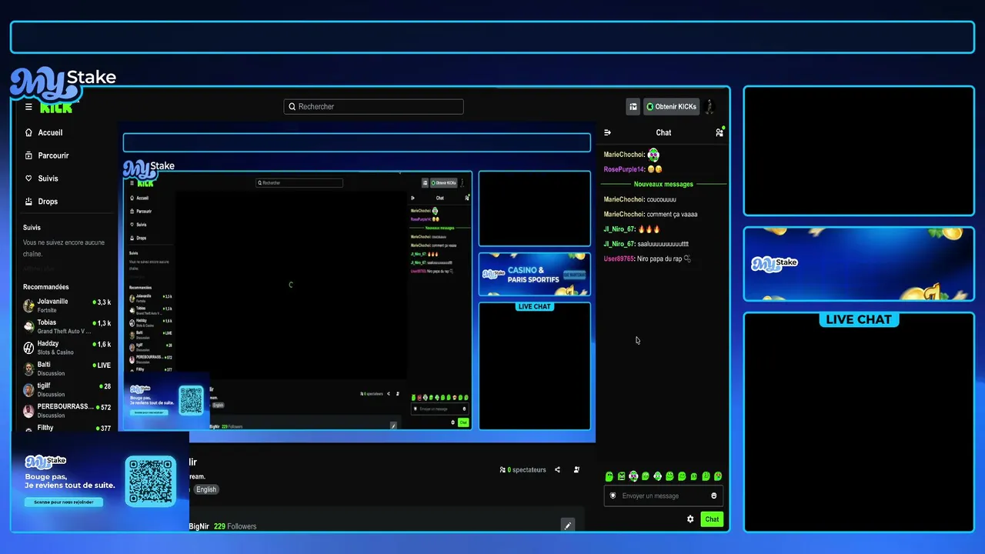Click RosePurple14 username in chat
The width and height of the screenshot is (985, 554).
point(624,169)
